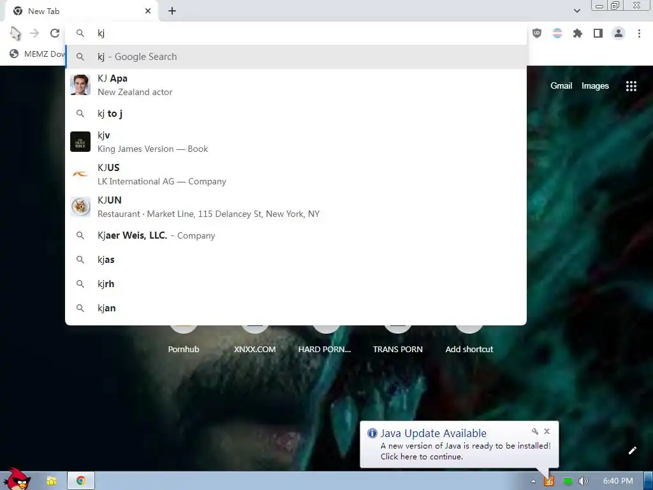This screenshot has height=490, width=653.
Task: Open the Extensions puzzle piece menu
Action: (x=578, y=33)
